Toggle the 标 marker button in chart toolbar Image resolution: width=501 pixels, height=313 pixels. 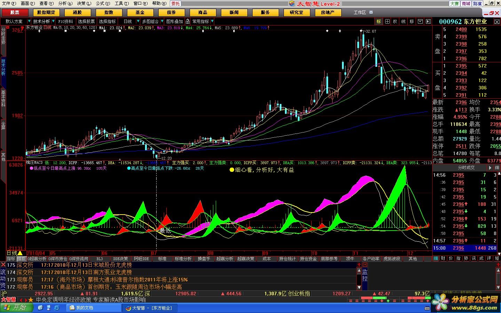coord(379,22)
